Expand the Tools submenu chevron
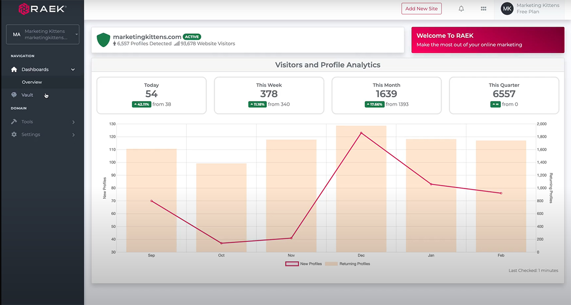 73,122
